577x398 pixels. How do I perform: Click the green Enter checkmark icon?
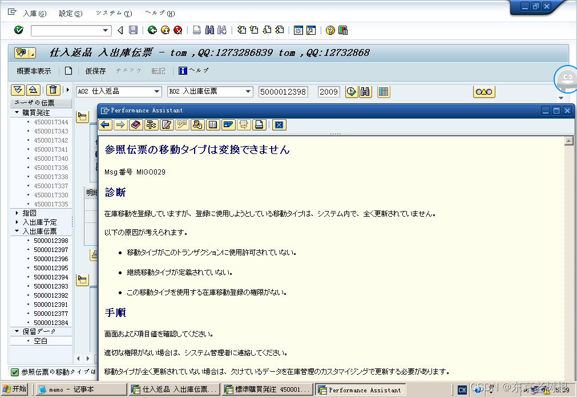pos(19,30)
